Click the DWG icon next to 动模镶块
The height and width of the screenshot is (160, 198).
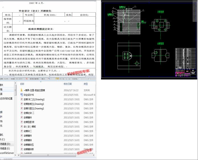pyautogui.click(x=22, y=140)
